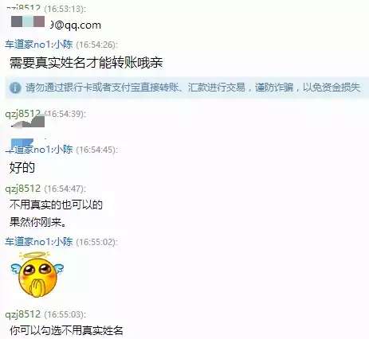Click the censored mosaic blocks before @qq.com
Viewport: 369px width, 339px height.
point(28,21)
